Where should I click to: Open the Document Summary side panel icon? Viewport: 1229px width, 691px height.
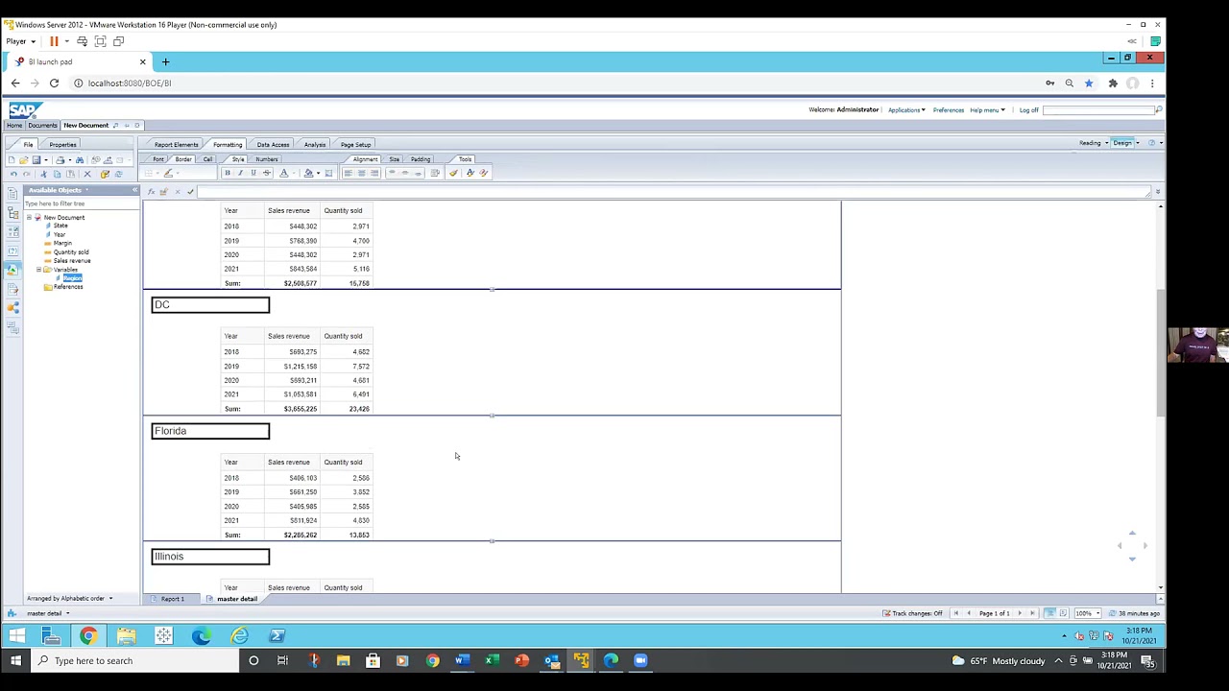(12, 193)
